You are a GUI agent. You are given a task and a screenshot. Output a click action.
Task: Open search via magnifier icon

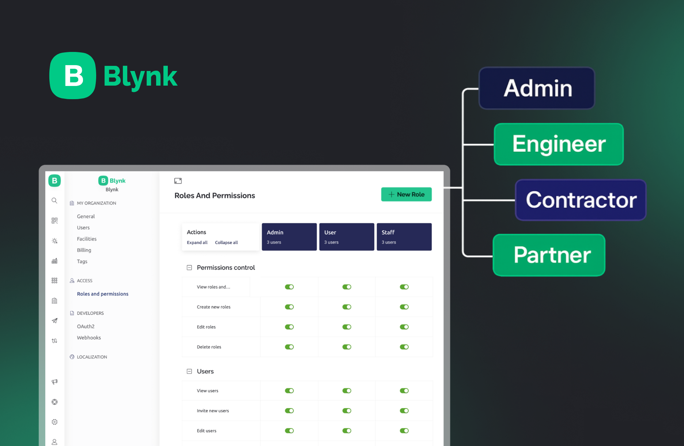point(54,200)
